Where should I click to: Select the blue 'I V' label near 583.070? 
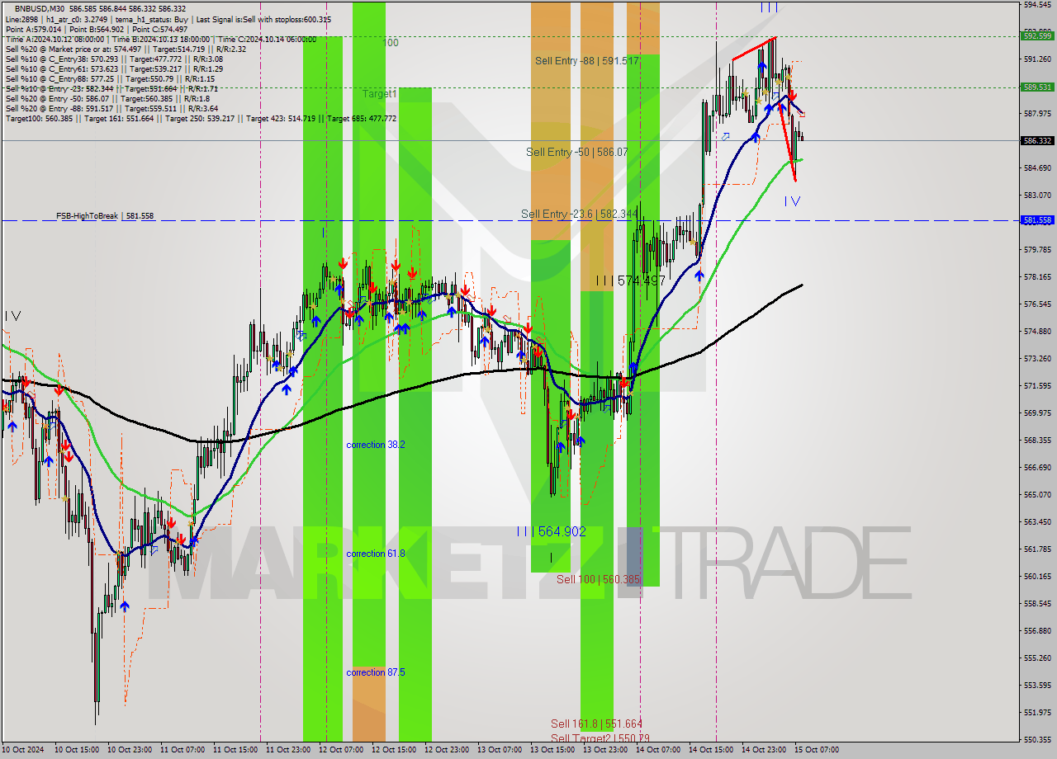coord(792,200)
